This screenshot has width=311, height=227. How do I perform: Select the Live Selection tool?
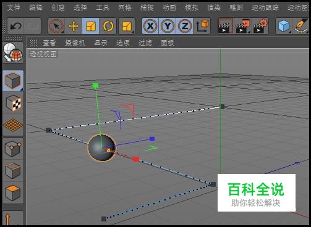click(56, 26)
